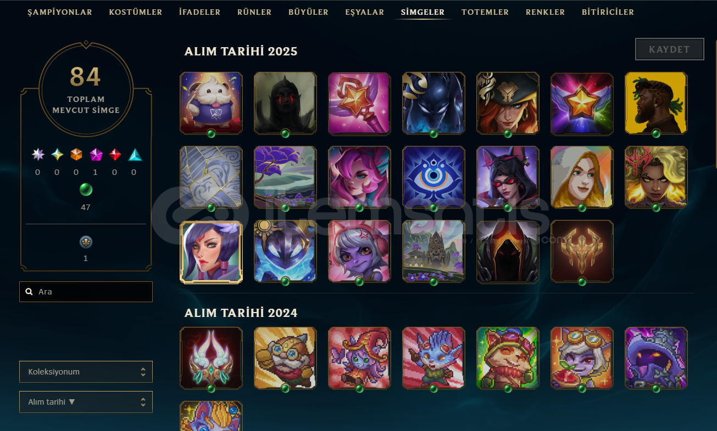This screenshot has height=431, width=717.
Task: Choose the pixel-art Teemo icon
Action: point(508,358)
